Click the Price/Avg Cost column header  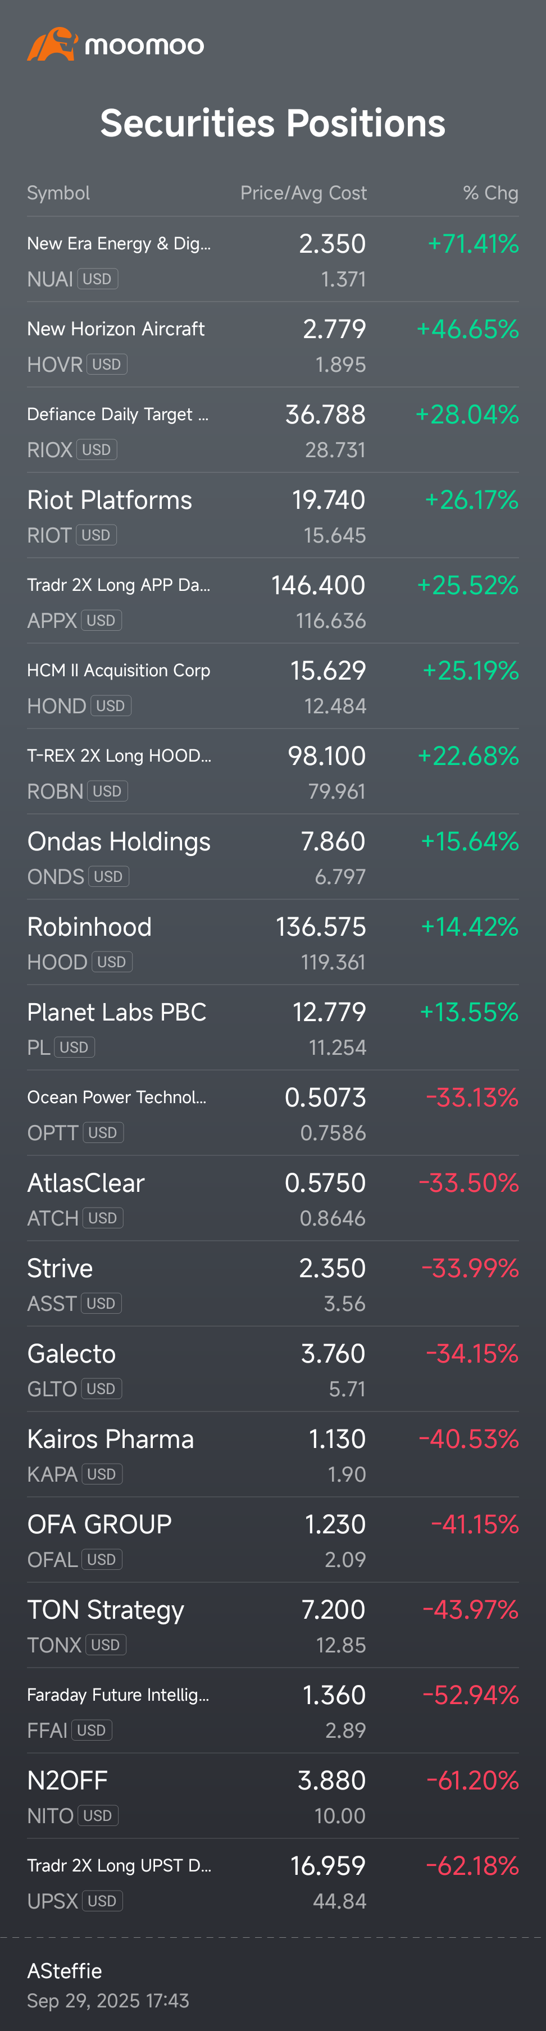point(303,193)
